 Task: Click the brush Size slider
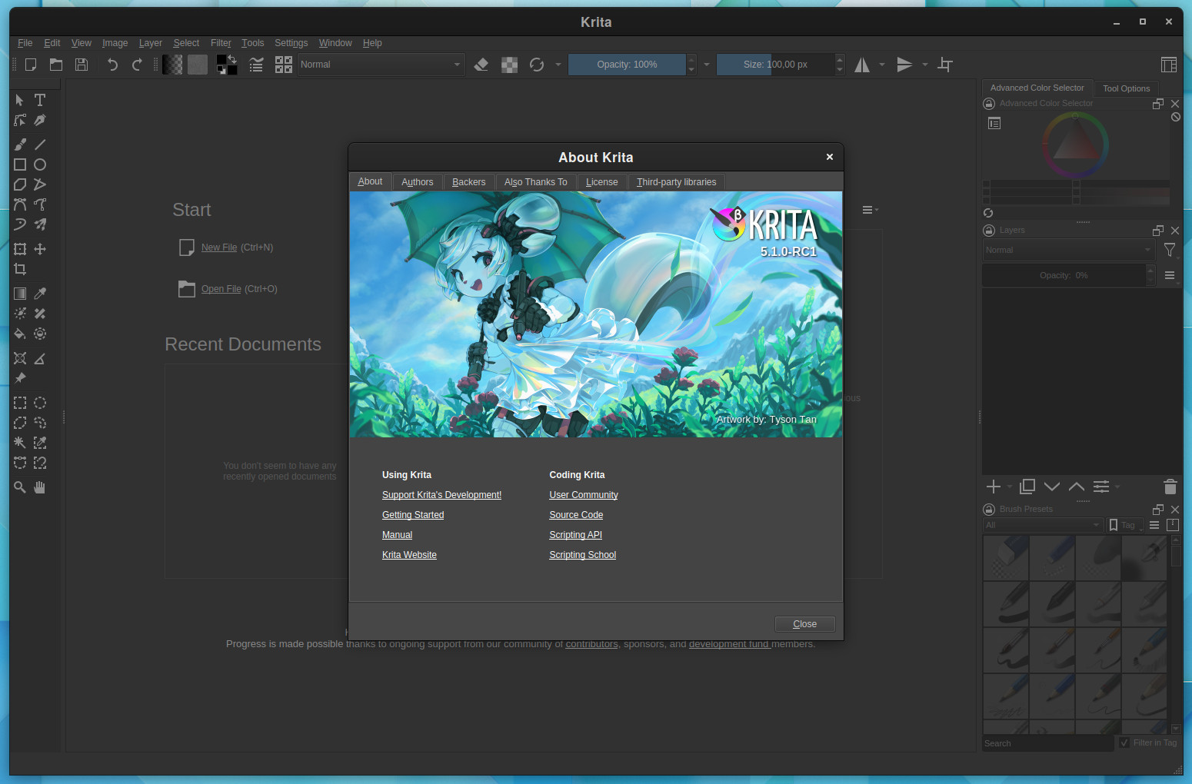(775, 65)
